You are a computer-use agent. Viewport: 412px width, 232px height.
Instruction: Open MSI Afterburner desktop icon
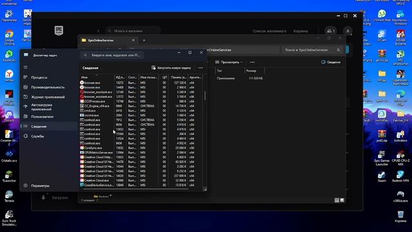coord(400,57)
